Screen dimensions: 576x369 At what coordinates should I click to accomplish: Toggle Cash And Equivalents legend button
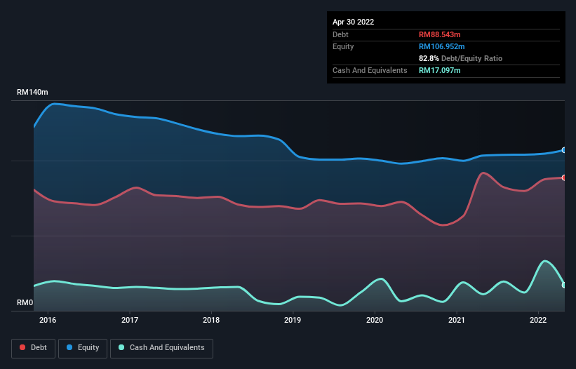161,348
